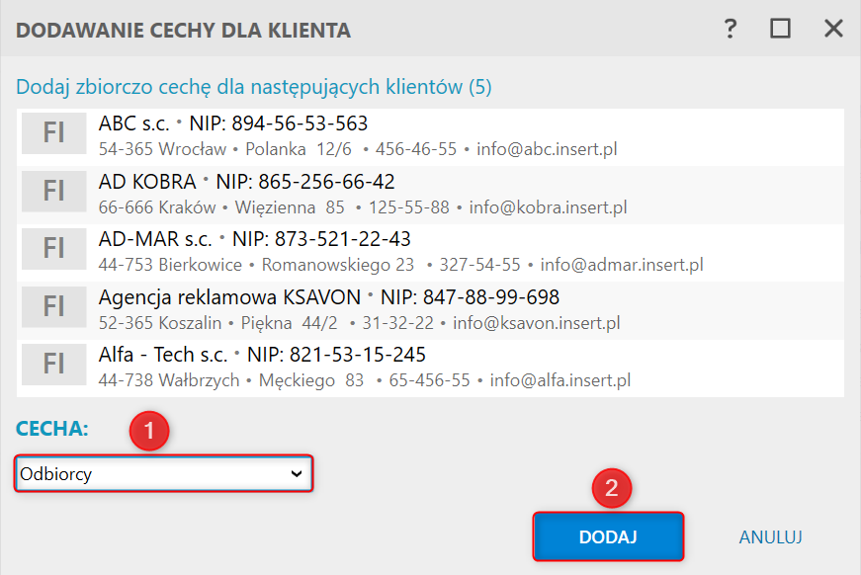Click the info@kobra.insert.pl email address
Viewport: 861px width, 575px height.
point(548,207)
